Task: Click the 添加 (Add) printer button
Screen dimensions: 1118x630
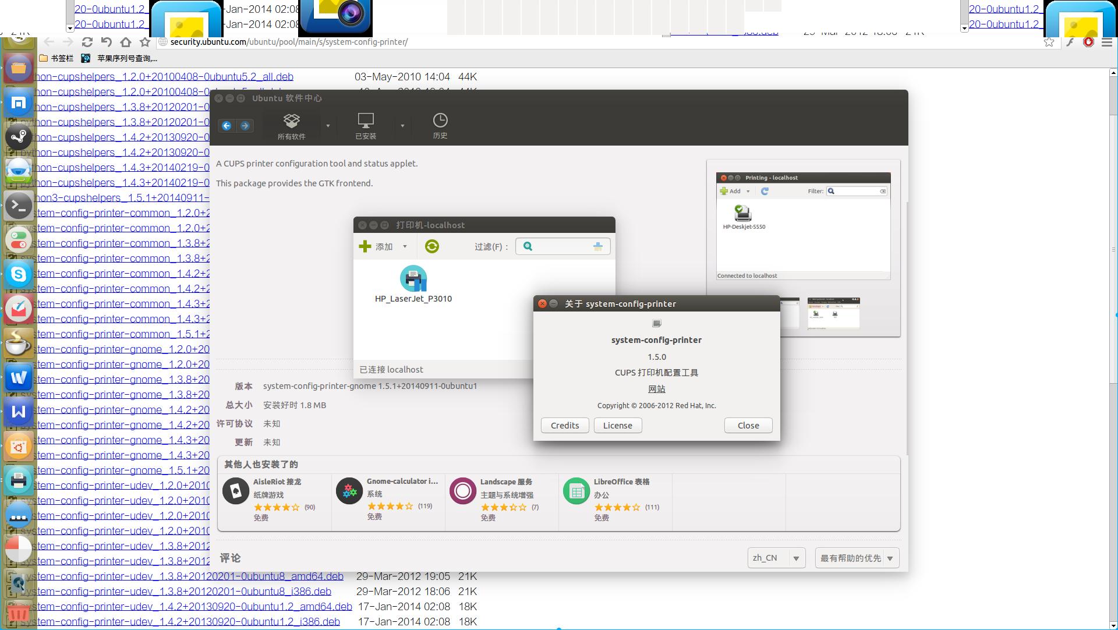Action: (376, 246)
